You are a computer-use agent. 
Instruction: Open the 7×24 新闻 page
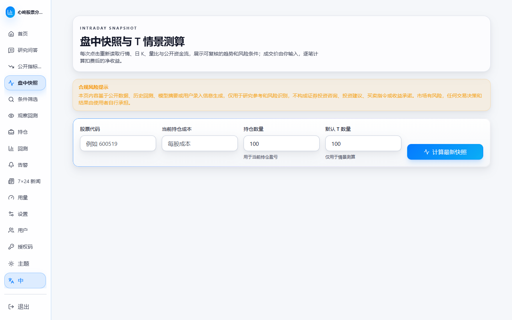pos(25,181)
